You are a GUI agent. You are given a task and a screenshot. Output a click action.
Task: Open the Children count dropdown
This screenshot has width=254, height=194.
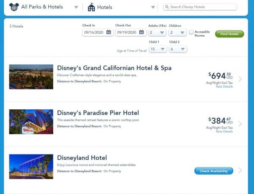(177, 33)
